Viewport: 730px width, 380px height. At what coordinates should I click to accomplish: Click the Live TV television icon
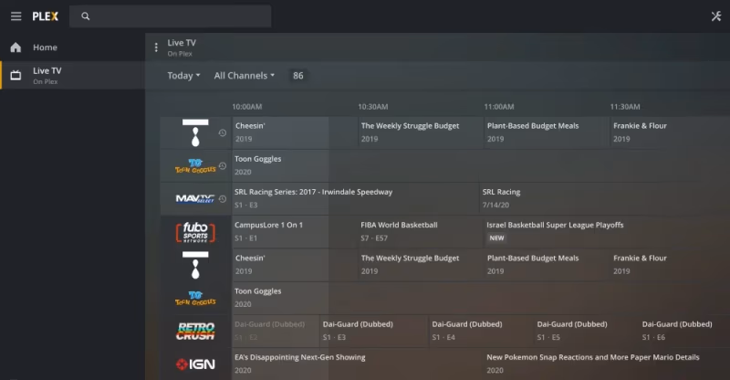tap(16, 75)
